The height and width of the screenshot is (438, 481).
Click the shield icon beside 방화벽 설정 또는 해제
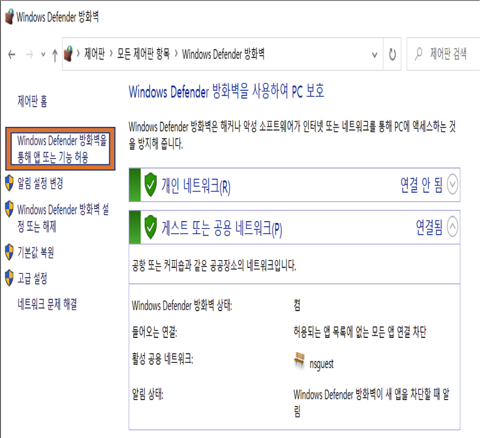[9, 209]
